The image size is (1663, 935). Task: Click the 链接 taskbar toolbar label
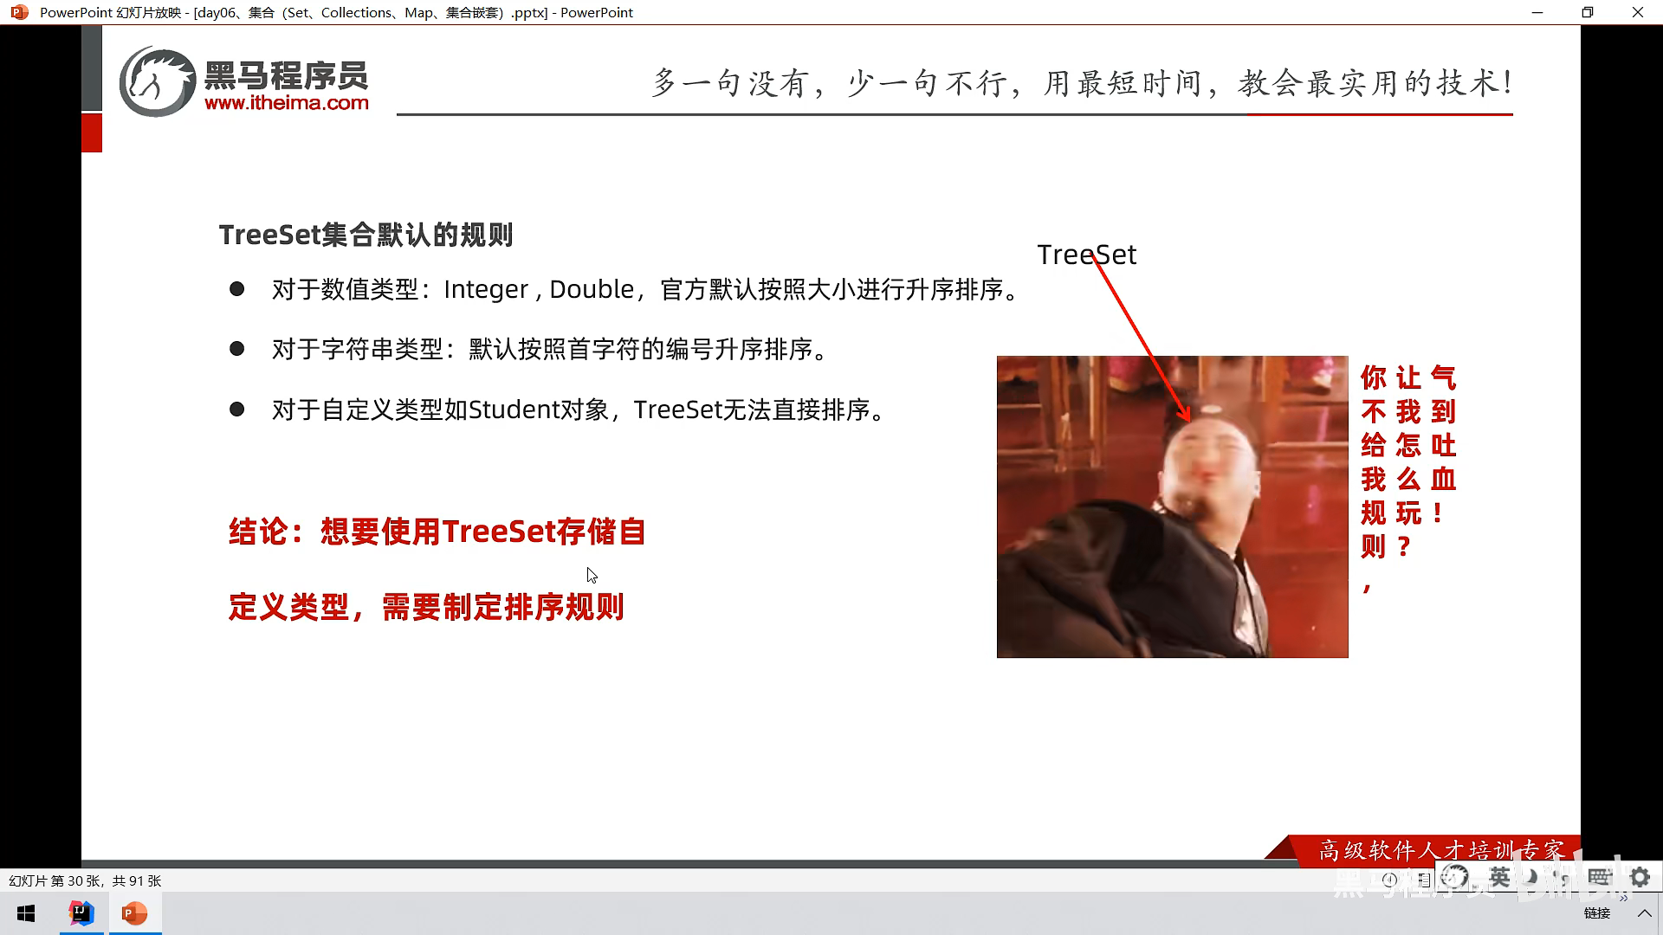pyautogui.click(x=1596, y=913)
